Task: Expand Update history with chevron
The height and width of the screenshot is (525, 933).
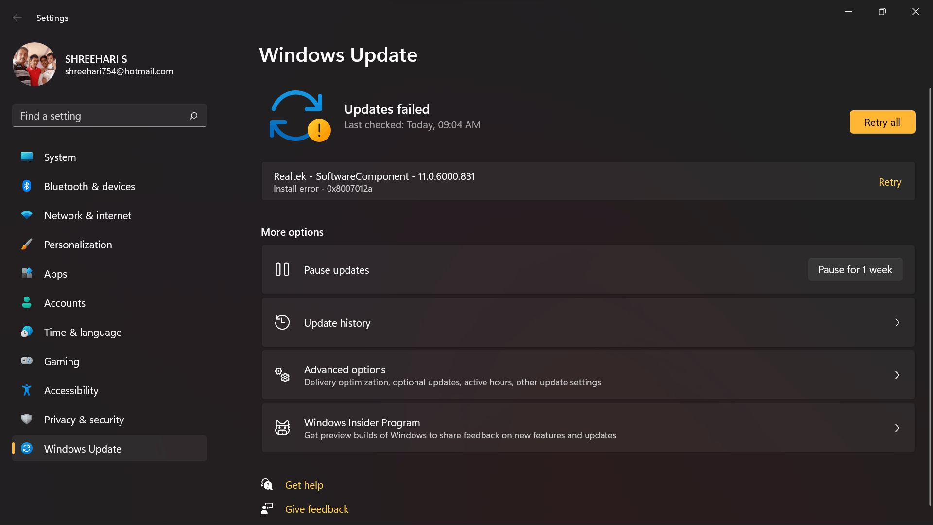Action: point(897,323)
